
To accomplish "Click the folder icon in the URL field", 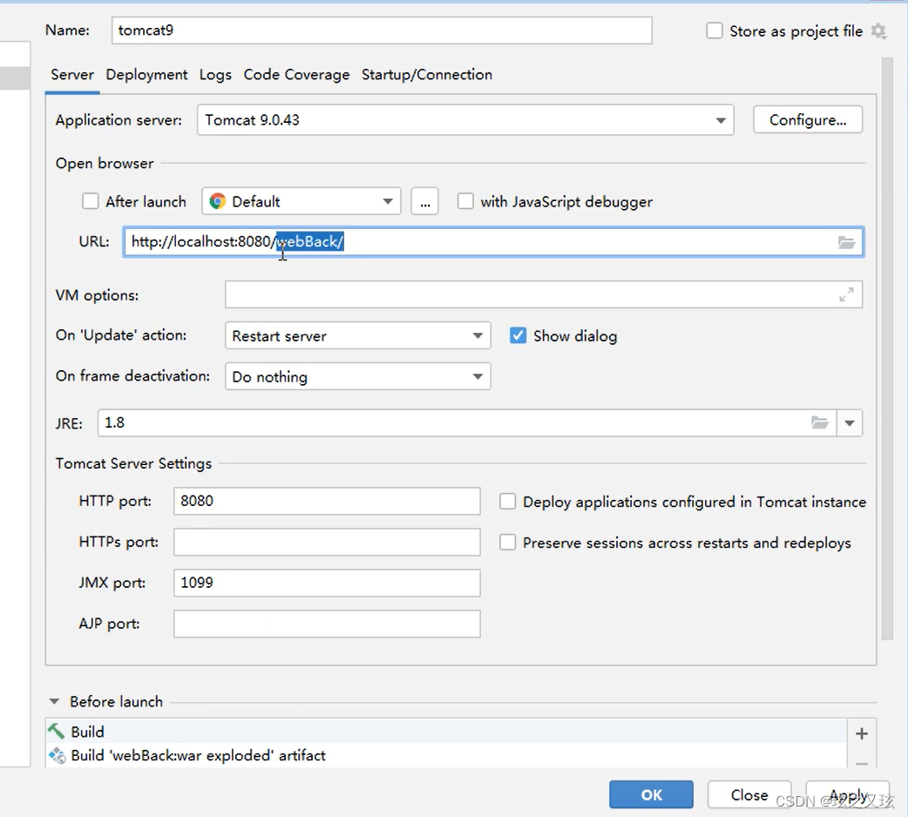I will pyautogui.click(x=846, y=242).
